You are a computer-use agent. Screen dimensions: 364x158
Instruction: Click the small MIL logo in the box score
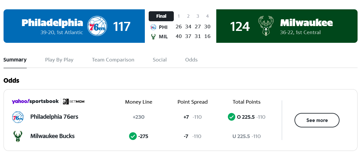click(x=154, y=36)
